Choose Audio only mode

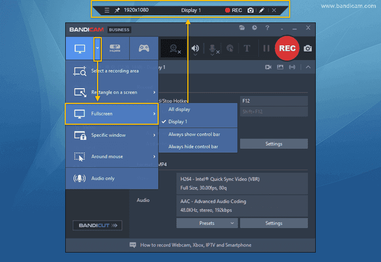(x=112, y=178)
